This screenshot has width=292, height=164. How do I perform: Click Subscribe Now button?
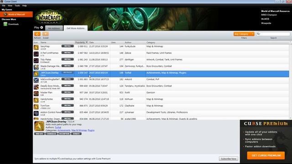click(228, 159)
